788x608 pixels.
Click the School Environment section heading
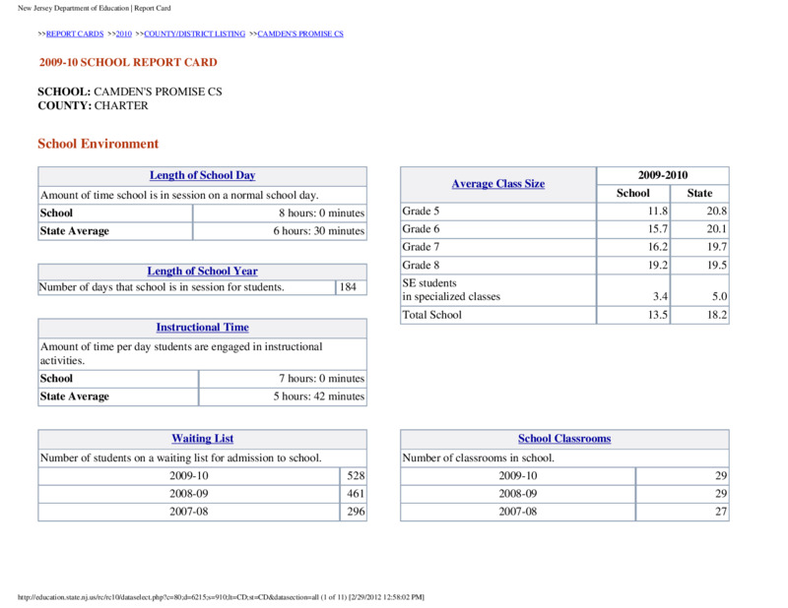click(x=98, y=144)
